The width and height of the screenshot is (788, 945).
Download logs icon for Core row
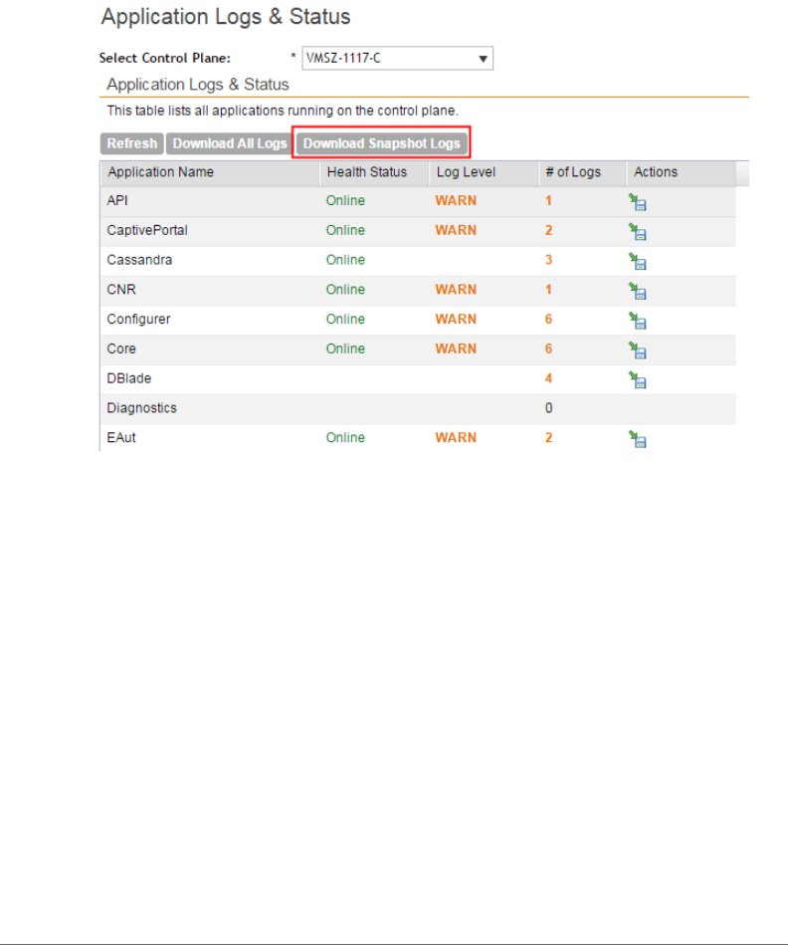tap(637, 350)
